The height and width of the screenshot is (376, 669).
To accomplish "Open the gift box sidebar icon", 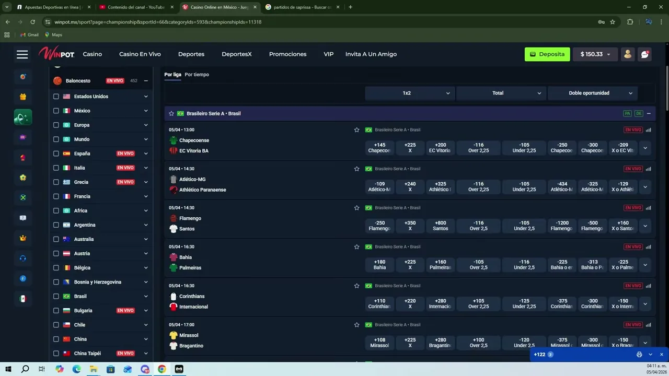I will [x=23, y=97].
